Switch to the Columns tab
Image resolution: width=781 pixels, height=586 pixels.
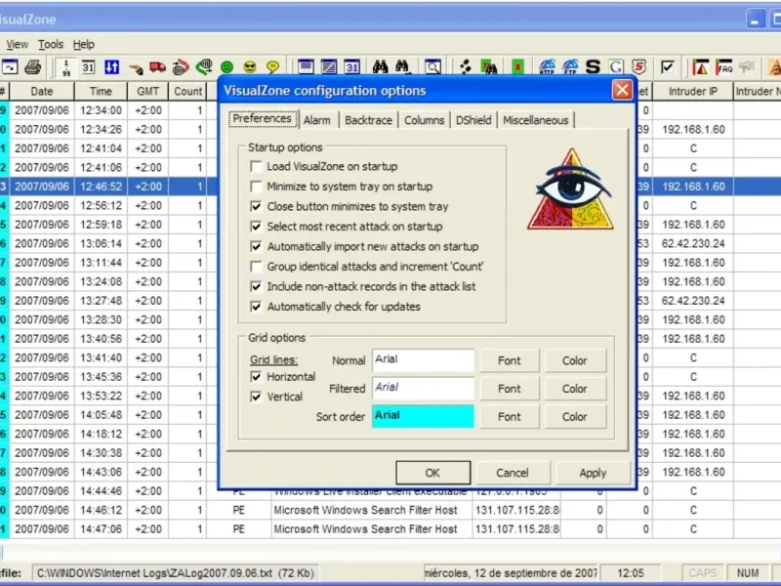click(424, 120)
